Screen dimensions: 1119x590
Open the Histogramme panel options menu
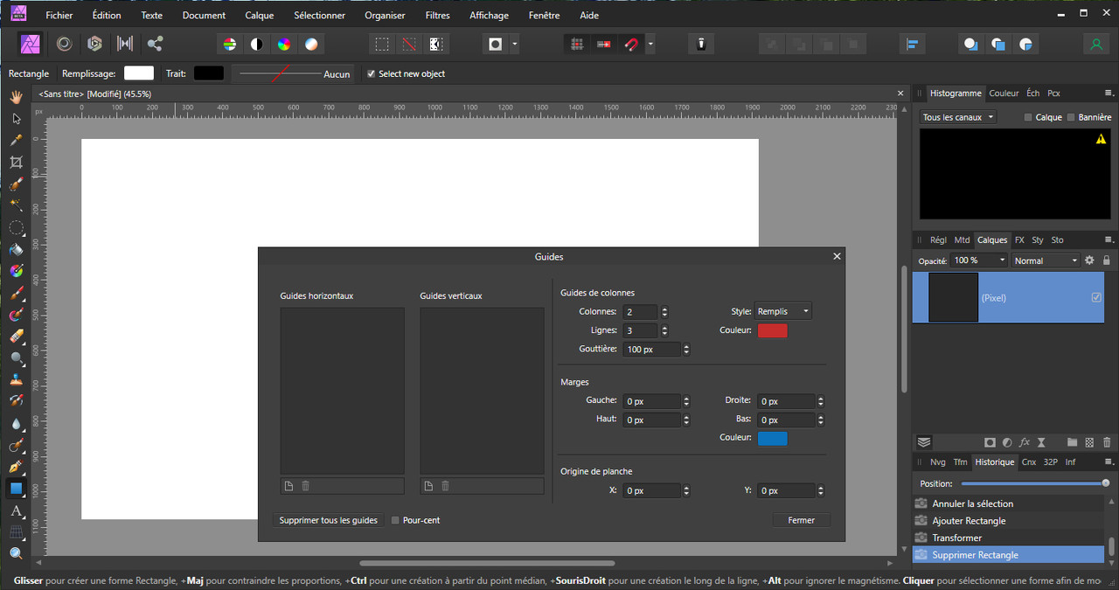[1109, 93]
